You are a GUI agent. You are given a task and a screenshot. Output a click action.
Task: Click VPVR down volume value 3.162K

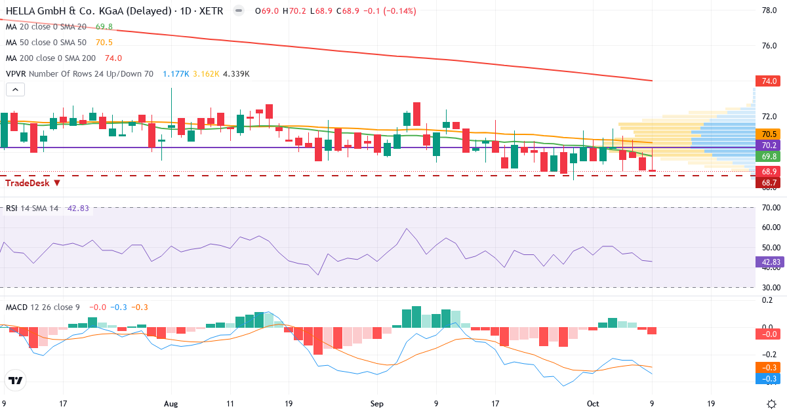(206, 73)
